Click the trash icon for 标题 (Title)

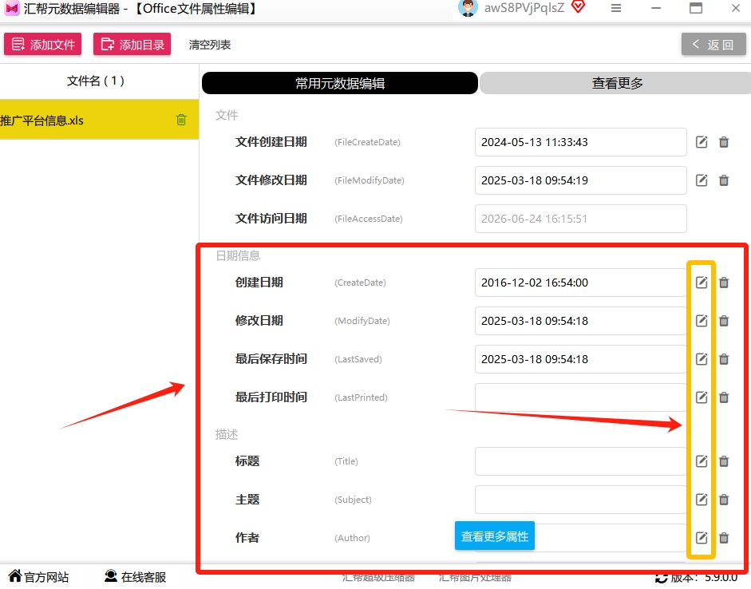[724, 461]
